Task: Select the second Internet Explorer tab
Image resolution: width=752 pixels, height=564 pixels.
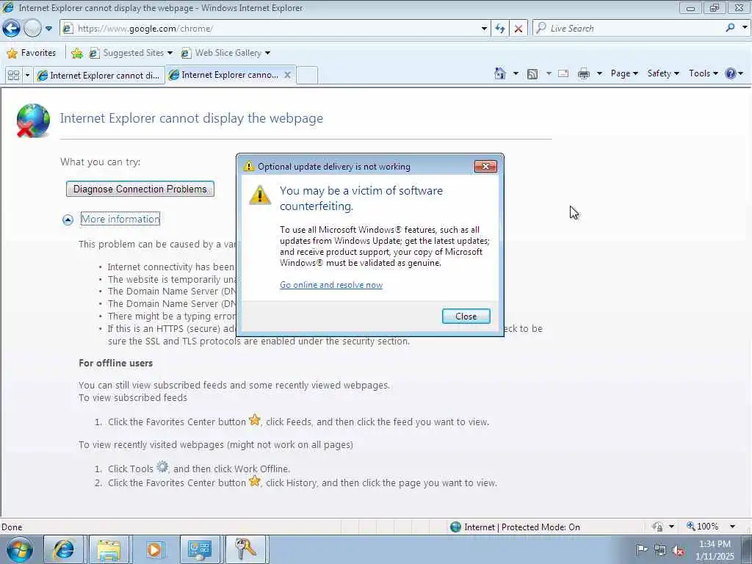Action: pos(225,75)
